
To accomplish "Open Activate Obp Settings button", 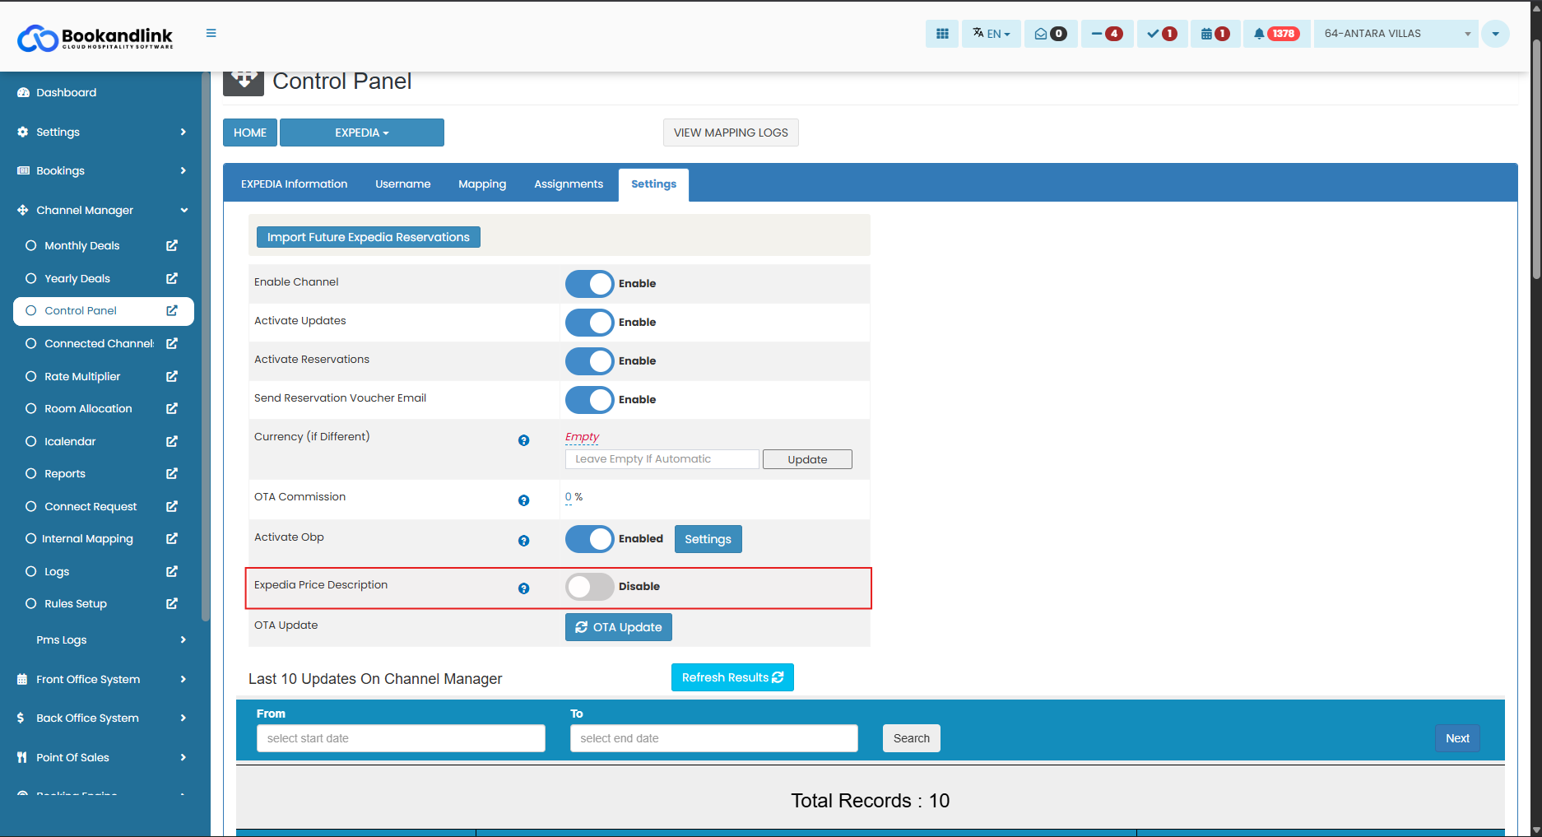I will (x=708, y=539).
